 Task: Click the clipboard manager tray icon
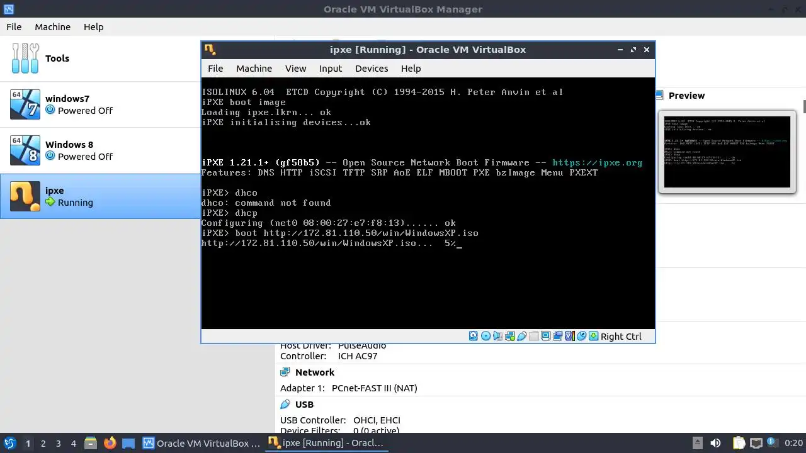pos(739,443)
